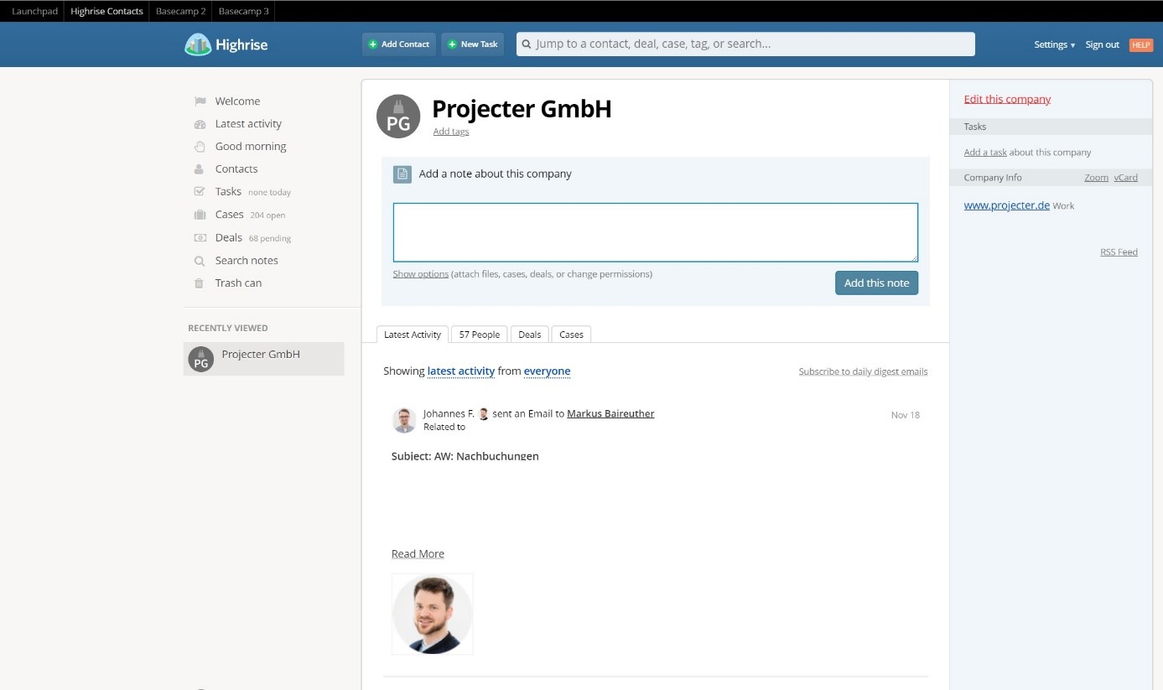Click the vCard link

click(x=1126, y=178)
